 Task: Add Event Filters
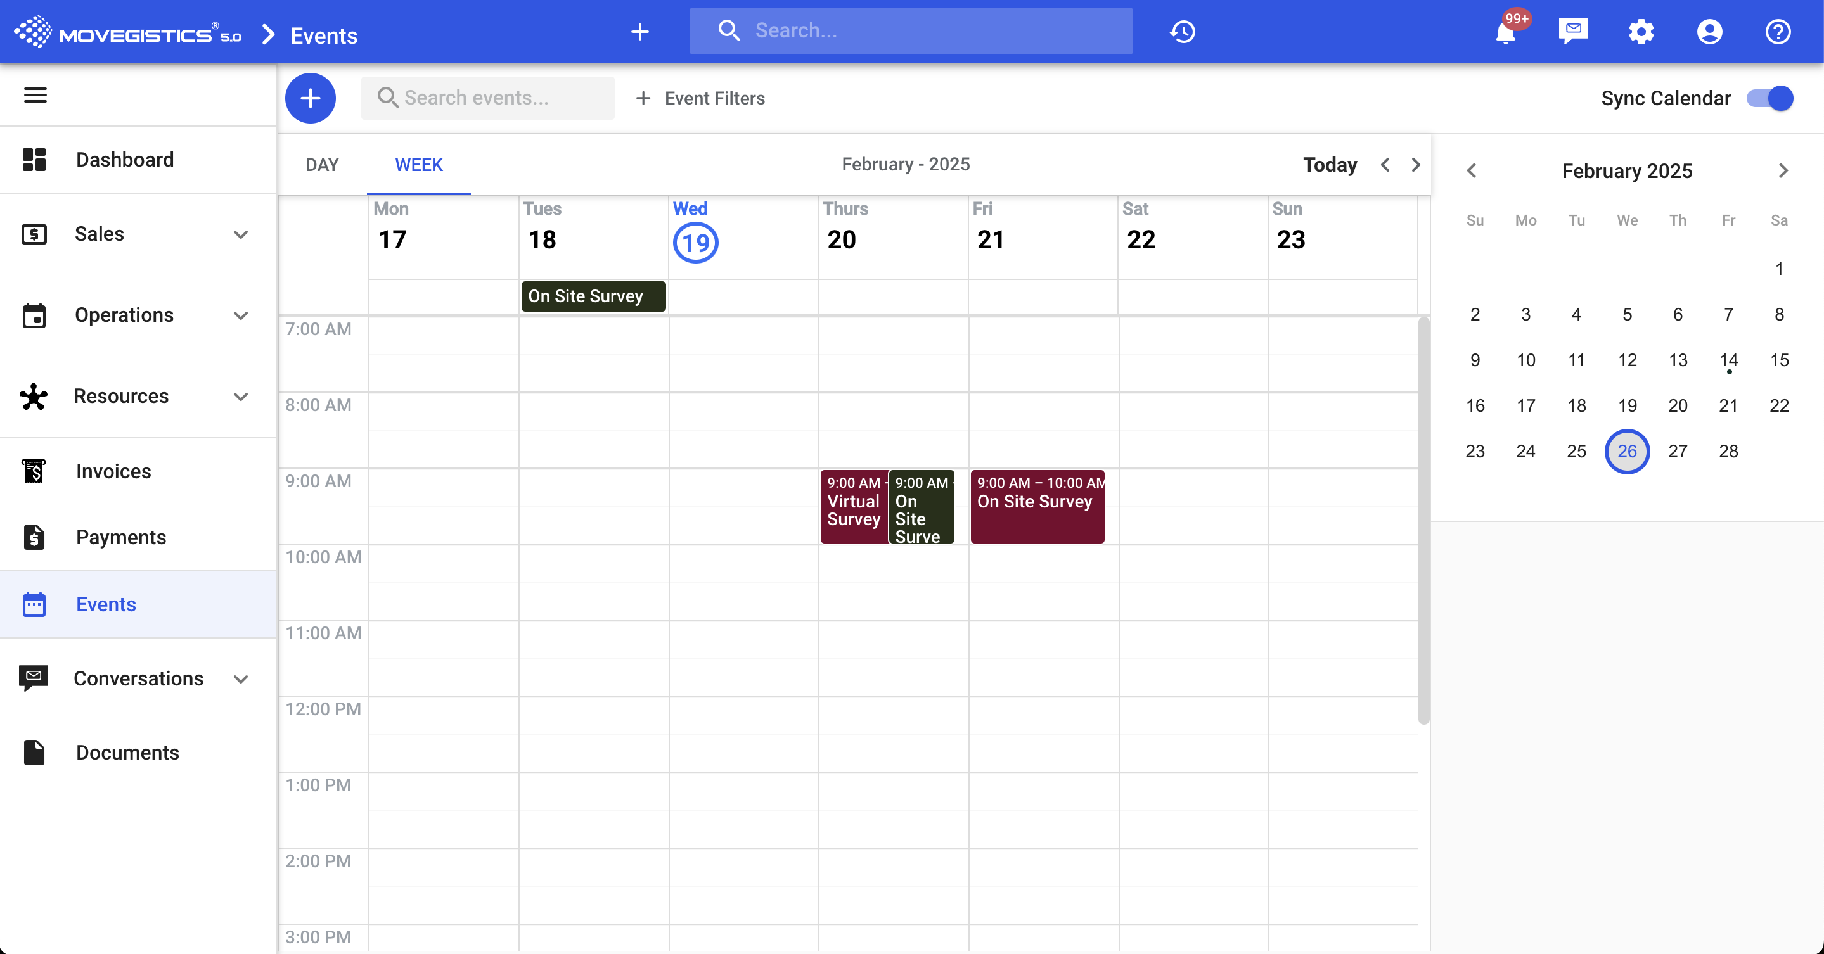701,98
